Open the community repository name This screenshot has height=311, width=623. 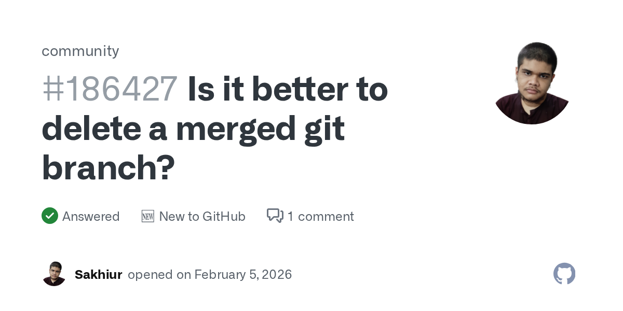(80, 51)
